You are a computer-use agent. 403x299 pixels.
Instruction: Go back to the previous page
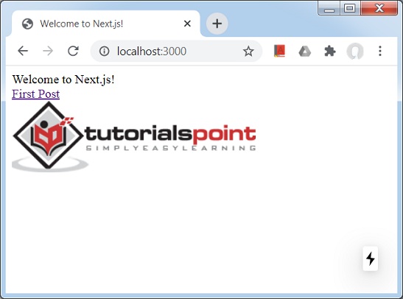[x=23, y=51]
